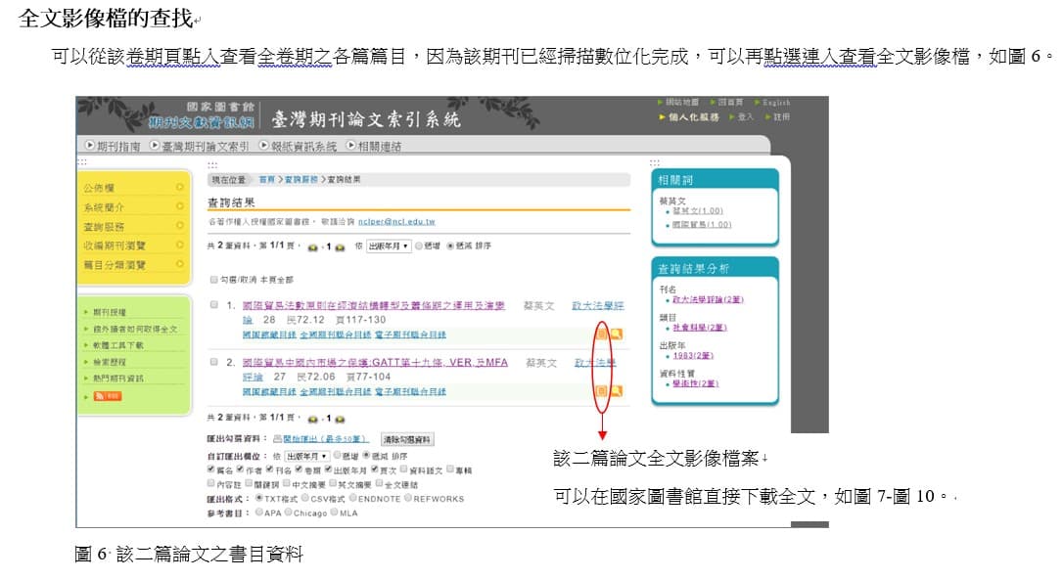Select 遞增 radio in top sort row
This screenshot has height=580, width=1064.
(x=419, y=246)
